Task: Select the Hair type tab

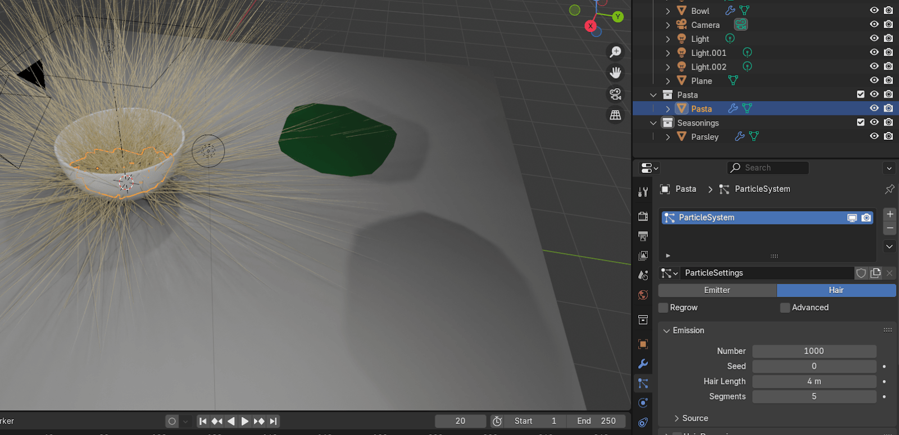Action: (x=836, y=290)
